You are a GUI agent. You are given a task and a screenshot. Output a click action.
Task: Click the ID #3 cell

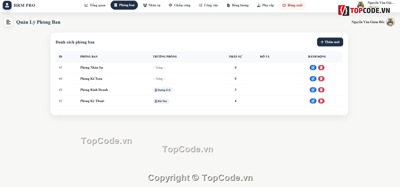61,90
